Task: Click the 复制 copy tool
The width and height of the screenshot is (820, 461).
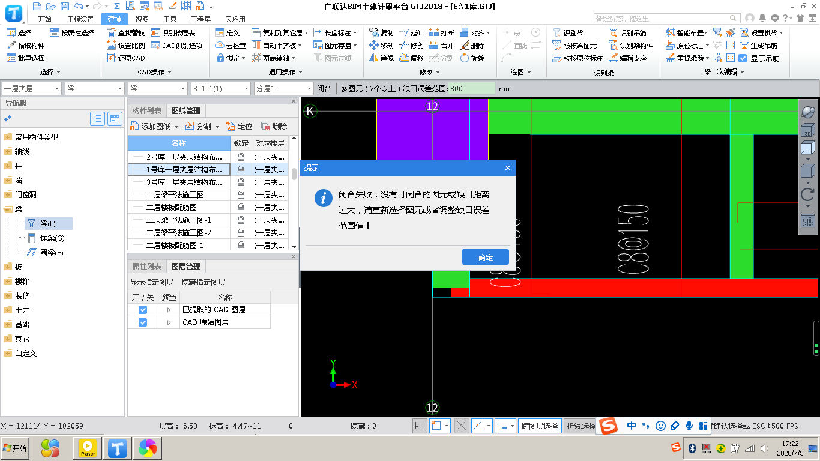Action: tap(382, 33)
